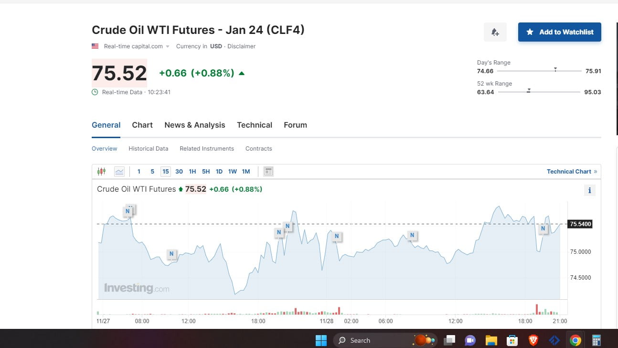Select the 1H chart interval

tap(192, 171)
